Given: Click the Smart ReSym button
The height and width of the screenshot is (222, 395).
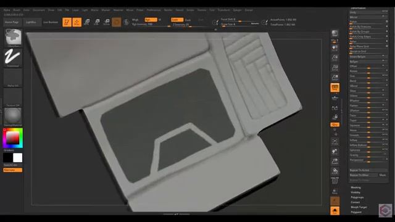Looking at the screenshot, I should (368, 57).
